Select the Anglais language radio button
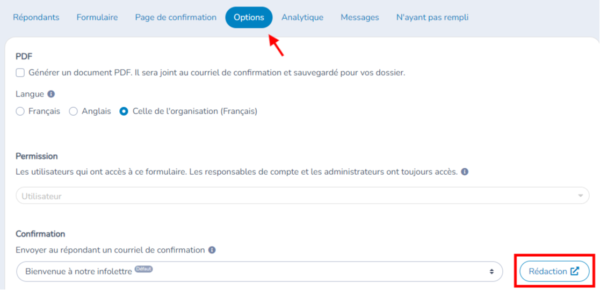 tap(73, 111)
